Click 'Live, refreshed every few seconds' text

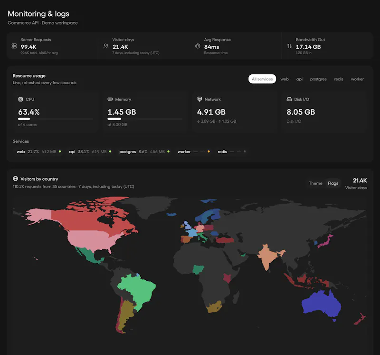(45, 82)
